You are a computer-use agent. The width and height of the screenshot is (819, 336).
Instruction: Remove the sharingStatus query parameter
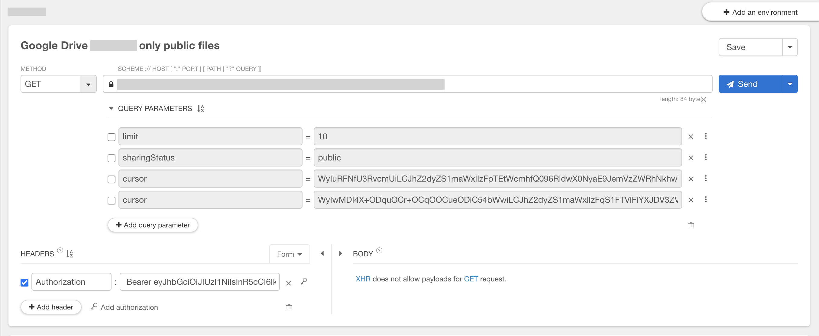[x=691, y=158]
